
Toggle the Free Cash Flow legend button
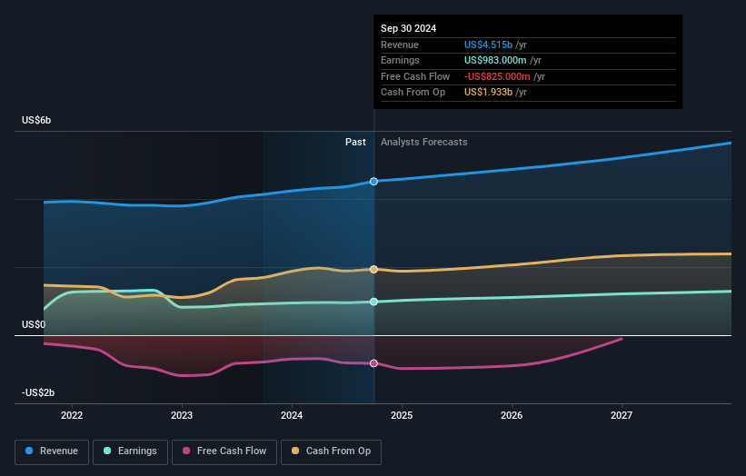coord(224,451)
